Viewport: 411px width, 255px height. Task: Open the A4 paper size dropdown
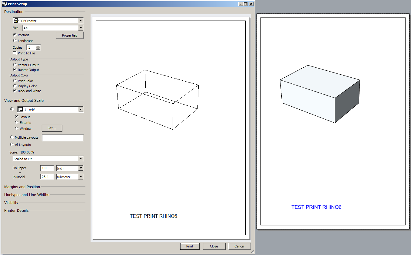click(81, 28)
